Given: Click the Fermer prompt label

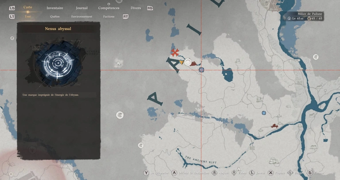Looking at the screenshot, I should (x=319, y=173).
